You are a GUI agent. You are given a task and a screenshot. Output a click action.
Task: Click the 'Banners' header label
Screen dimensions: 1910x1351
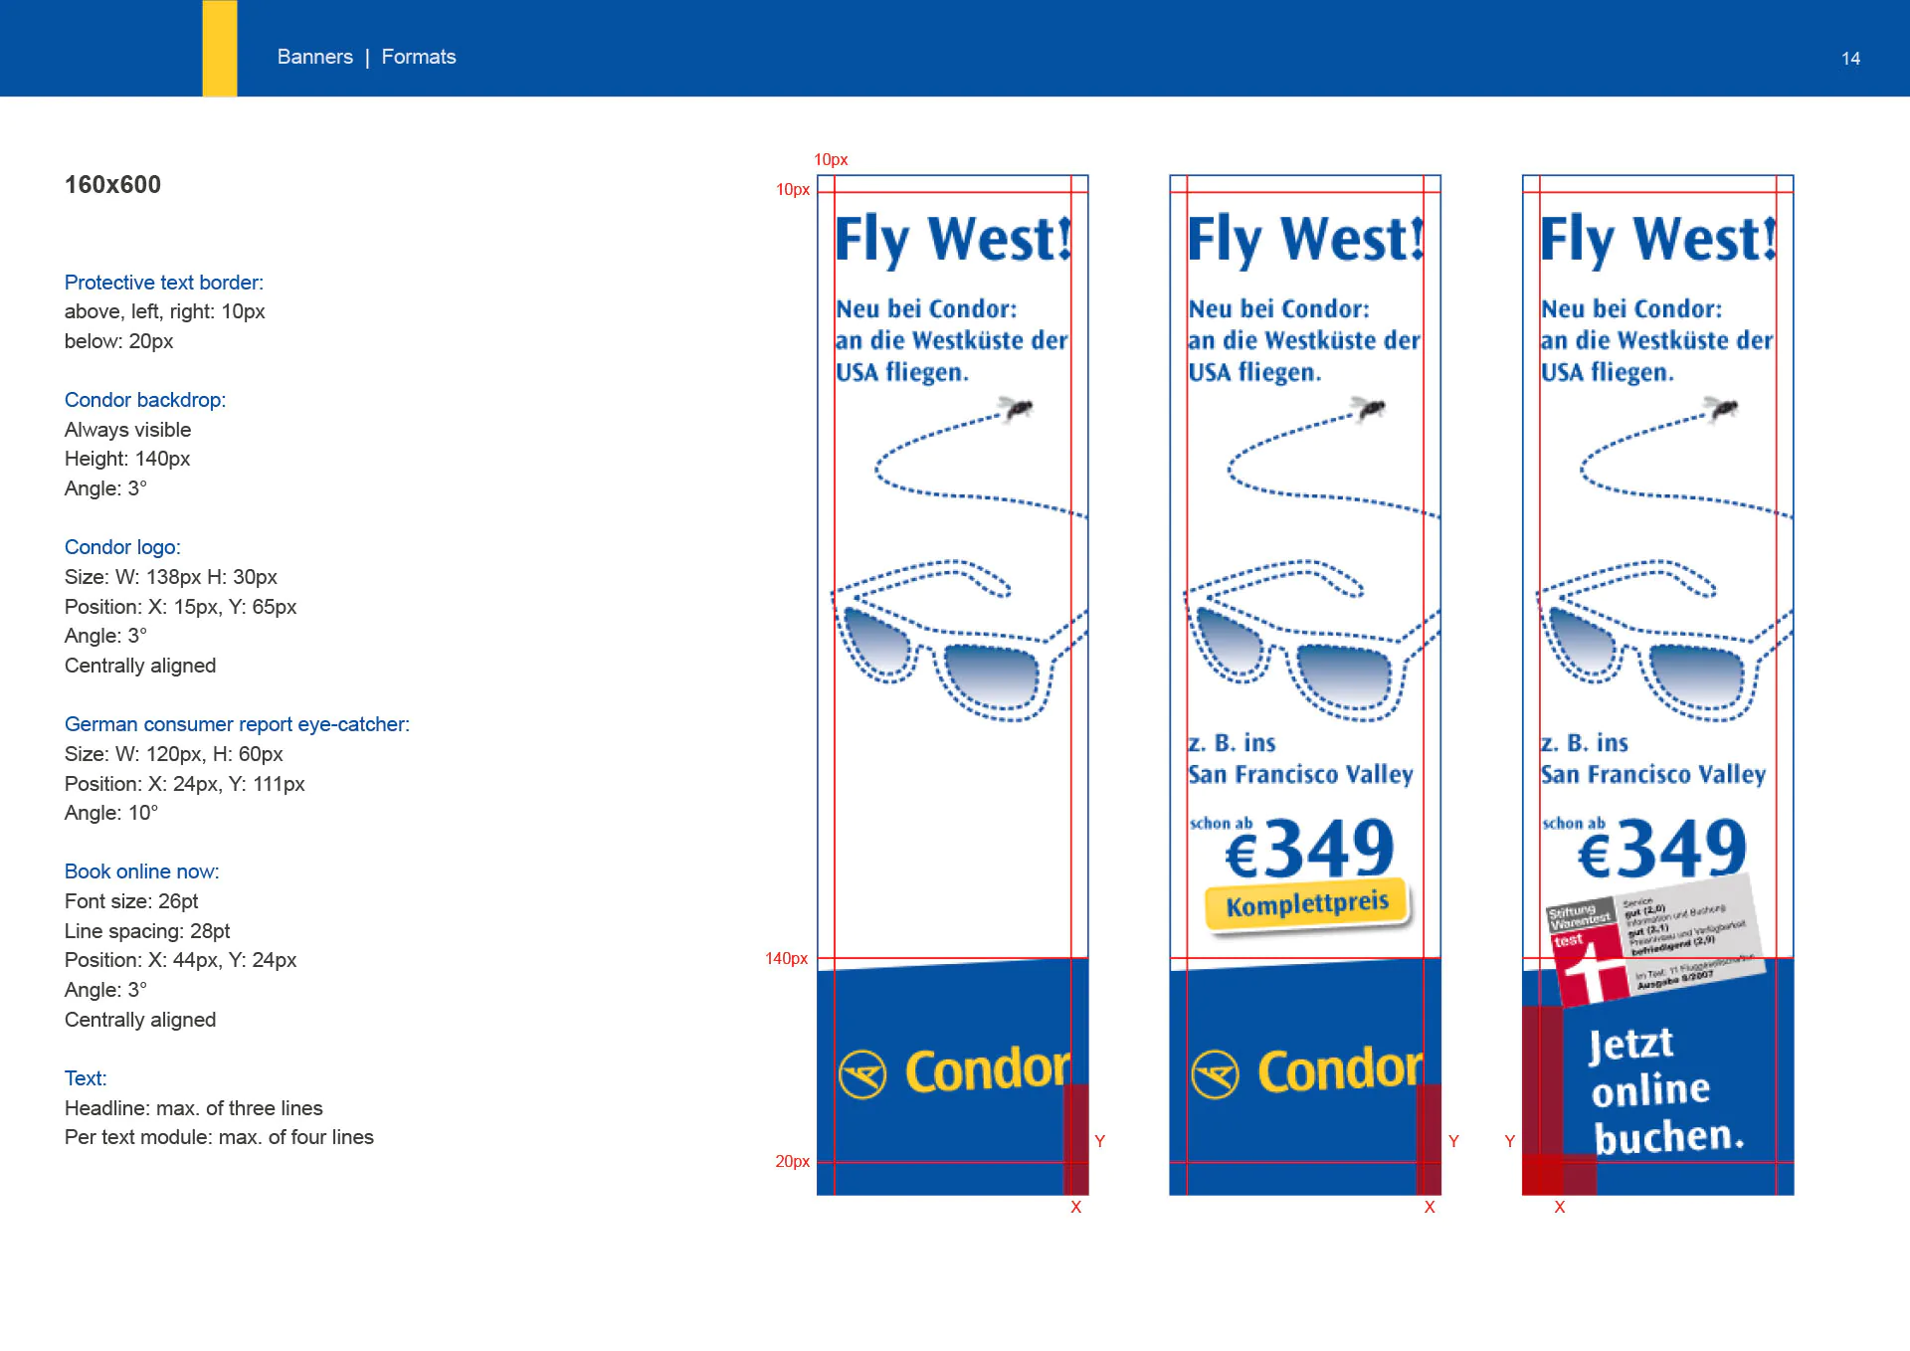point(314,57)
